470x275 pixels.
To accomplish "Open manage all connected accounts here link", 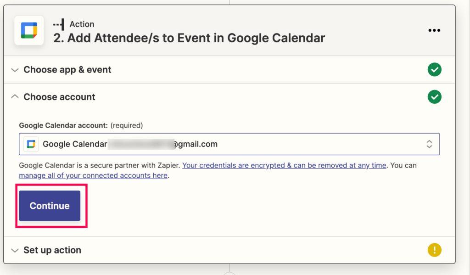I will coord(93,175).
